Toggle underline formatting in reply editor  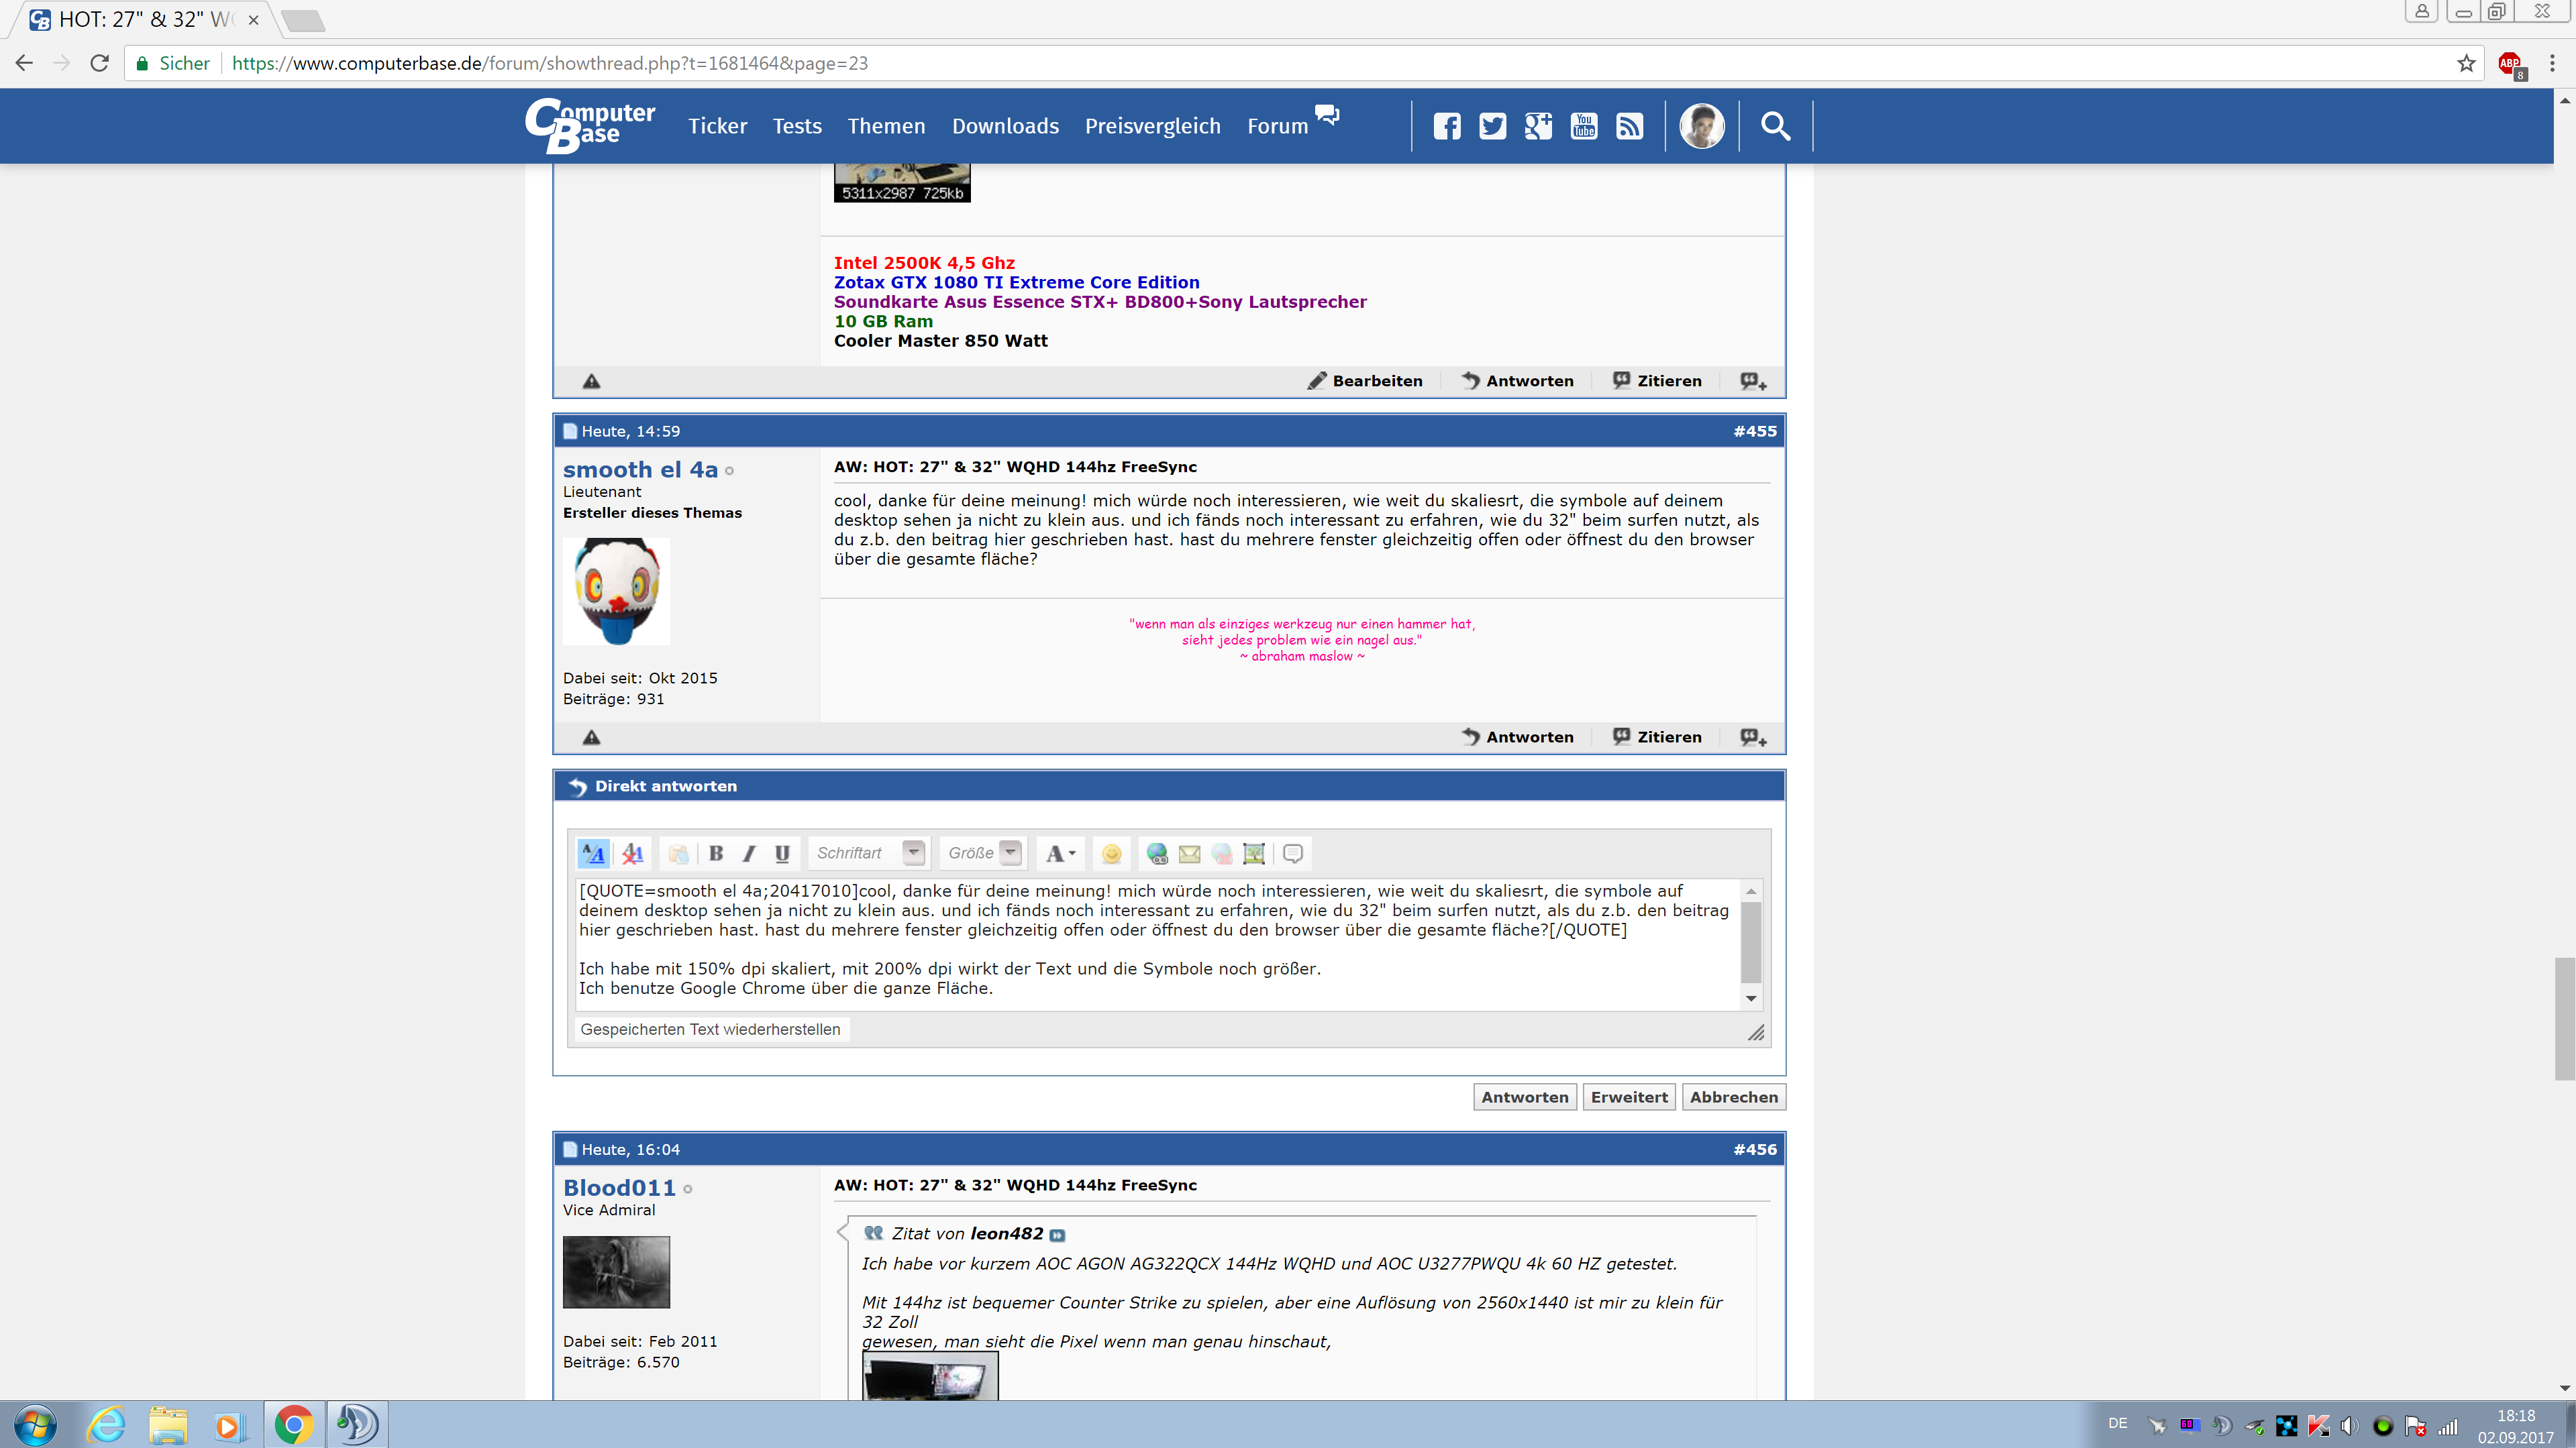point(782,853)
